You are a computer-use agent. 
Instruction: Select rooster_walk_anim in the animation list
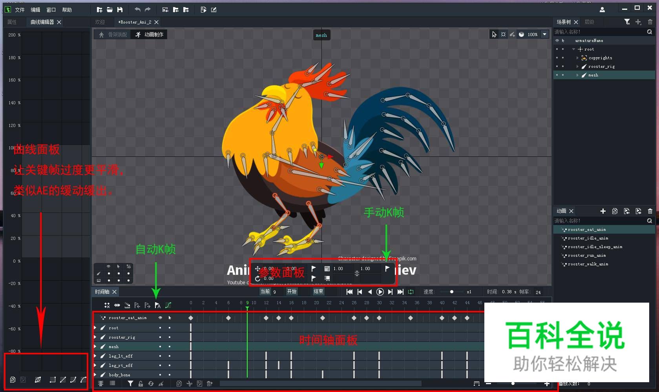tap(588, 264)
